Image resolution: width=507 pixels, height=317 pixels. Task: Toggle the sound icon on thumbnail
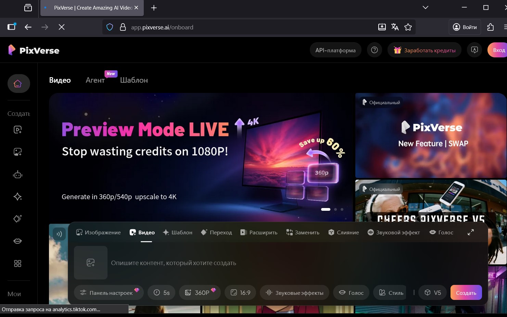pyautogui.click(x=59, y=234)
